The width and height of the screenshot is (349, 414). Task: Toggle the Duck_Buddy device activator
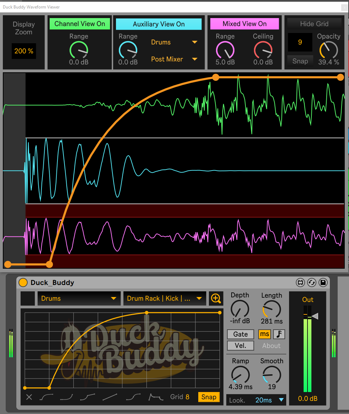(x=23, y=282)
